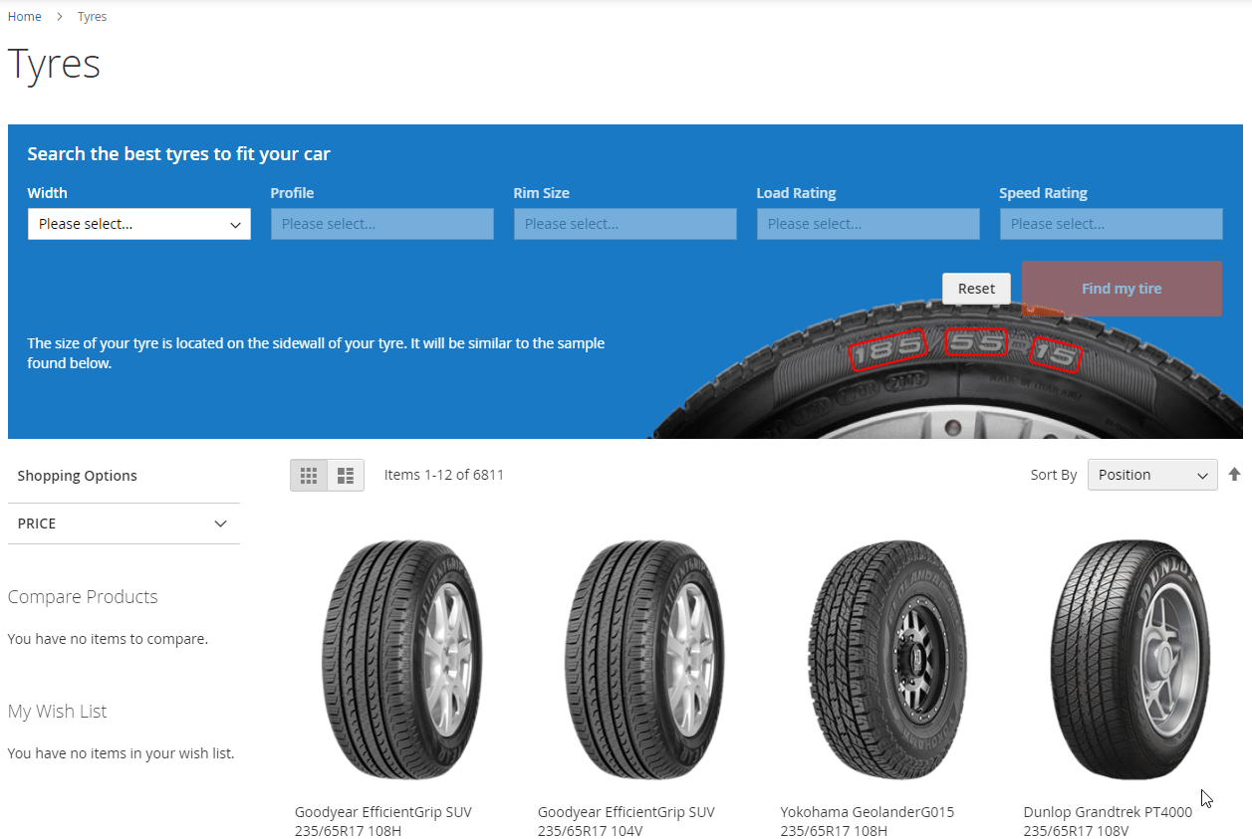
Task: Click 'Search the best tyres to fit your car' heading
Action: coord(178,154)
